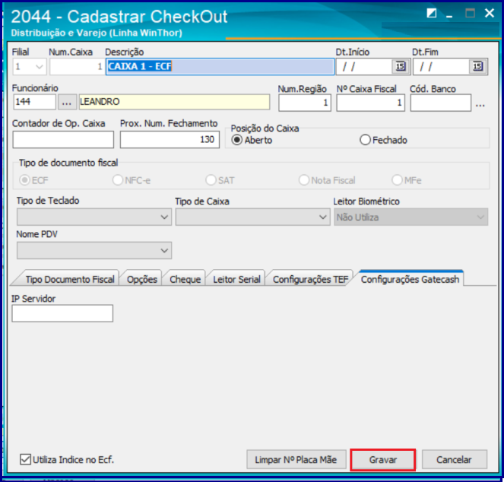
Task: Switch to the Configurações TEF tab
Action: click(x=310, y=280)
